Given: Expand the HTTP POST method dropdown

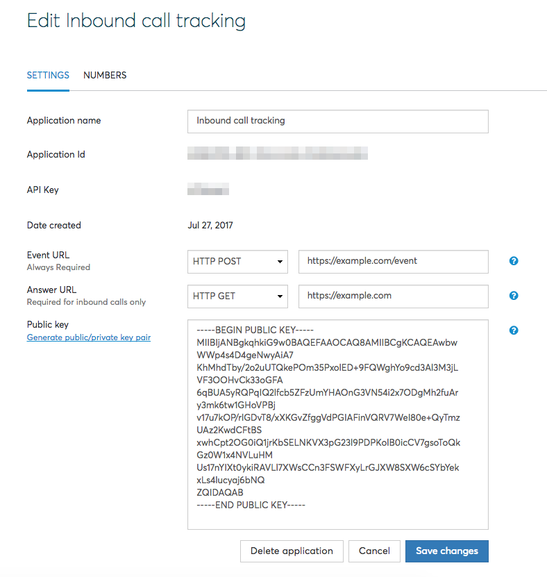Looking at the screenshot, I should [x=237, y=262].
